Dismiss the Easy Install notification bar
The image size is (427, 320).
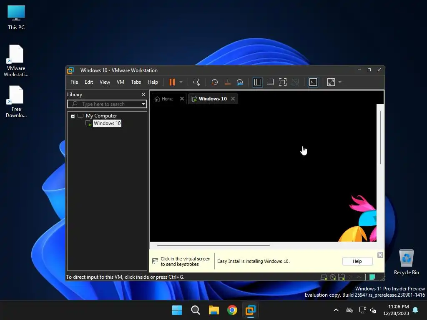click(x=380, y=255)
